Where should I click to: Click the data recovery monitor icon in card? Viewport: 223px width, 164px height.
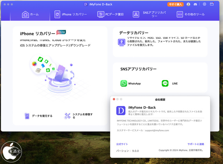(x=122, y=42)
